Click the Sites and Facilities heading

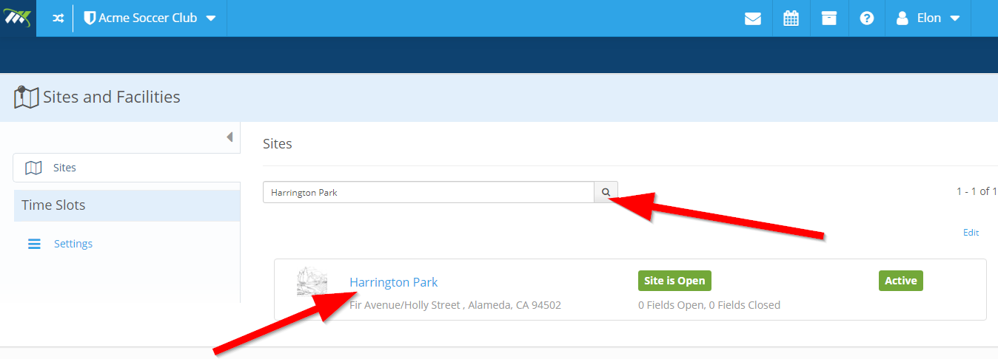(x=112, y=97)
